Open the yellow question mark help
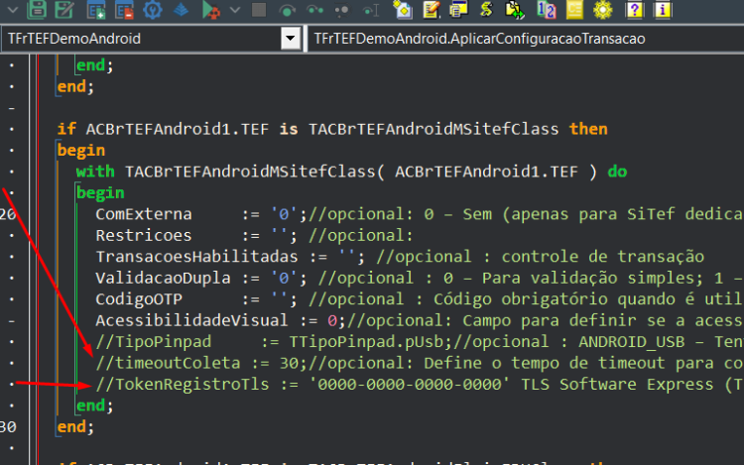Image resolution: width=744 pixels, height=465 pixels. 635,10
